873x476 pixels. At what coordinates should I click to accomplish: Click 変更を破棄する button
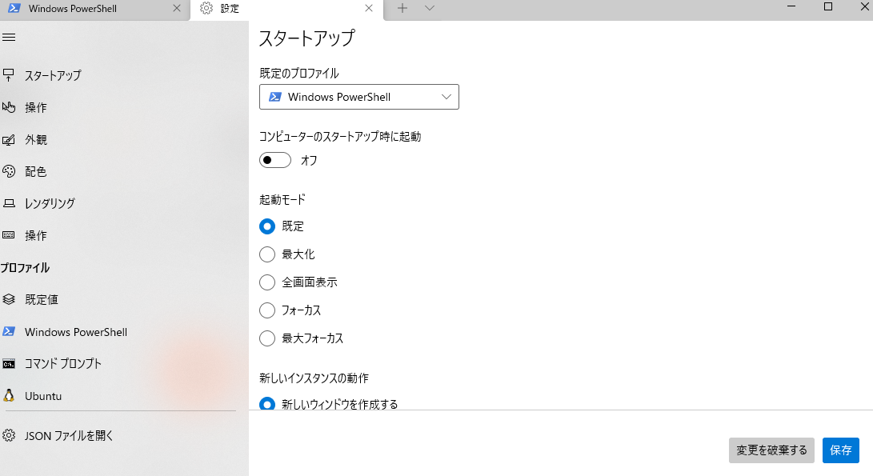[771, 450]
